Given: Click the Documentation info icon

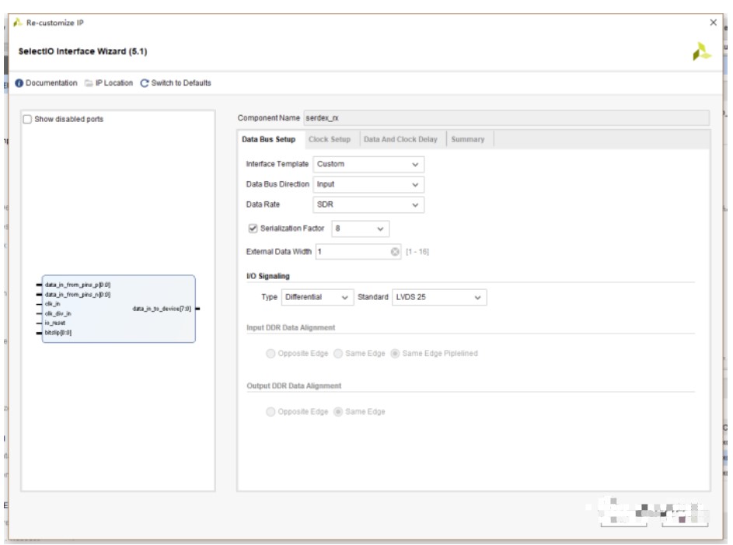Looking at the screenshot, I should point(19,83).
